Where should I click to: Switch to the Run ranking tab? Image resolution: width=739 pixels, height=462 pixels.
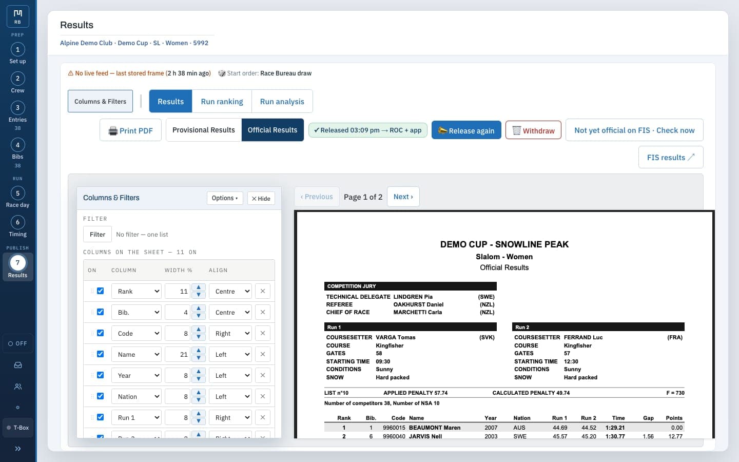point(222,102)
